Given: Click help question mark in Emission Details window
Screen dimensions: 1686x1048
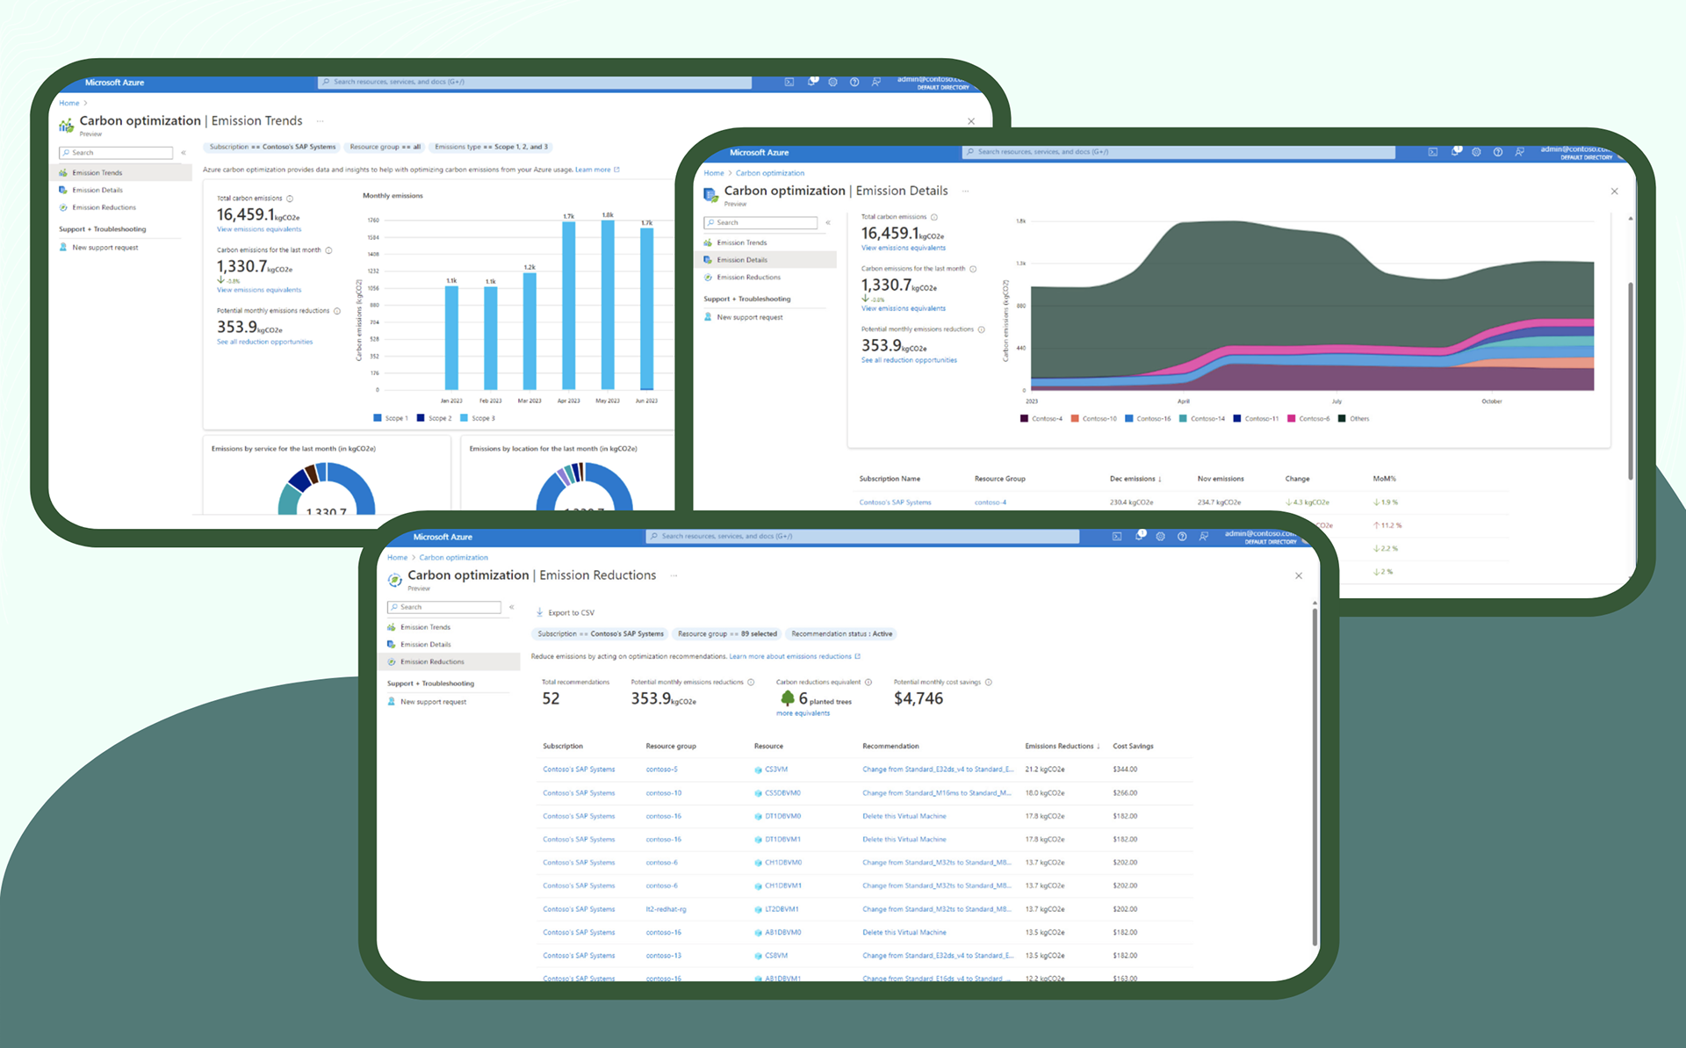Looking at the screenshot, I should [x=1498, y=152].
